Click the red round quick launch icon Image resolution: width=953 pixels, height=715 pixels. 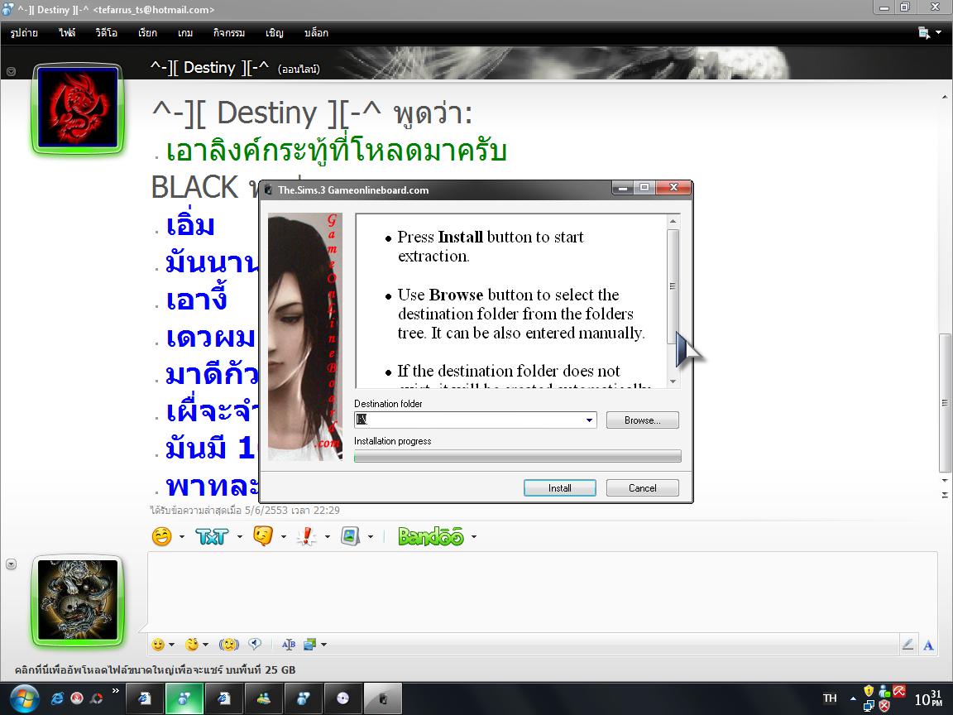(77, 698)
